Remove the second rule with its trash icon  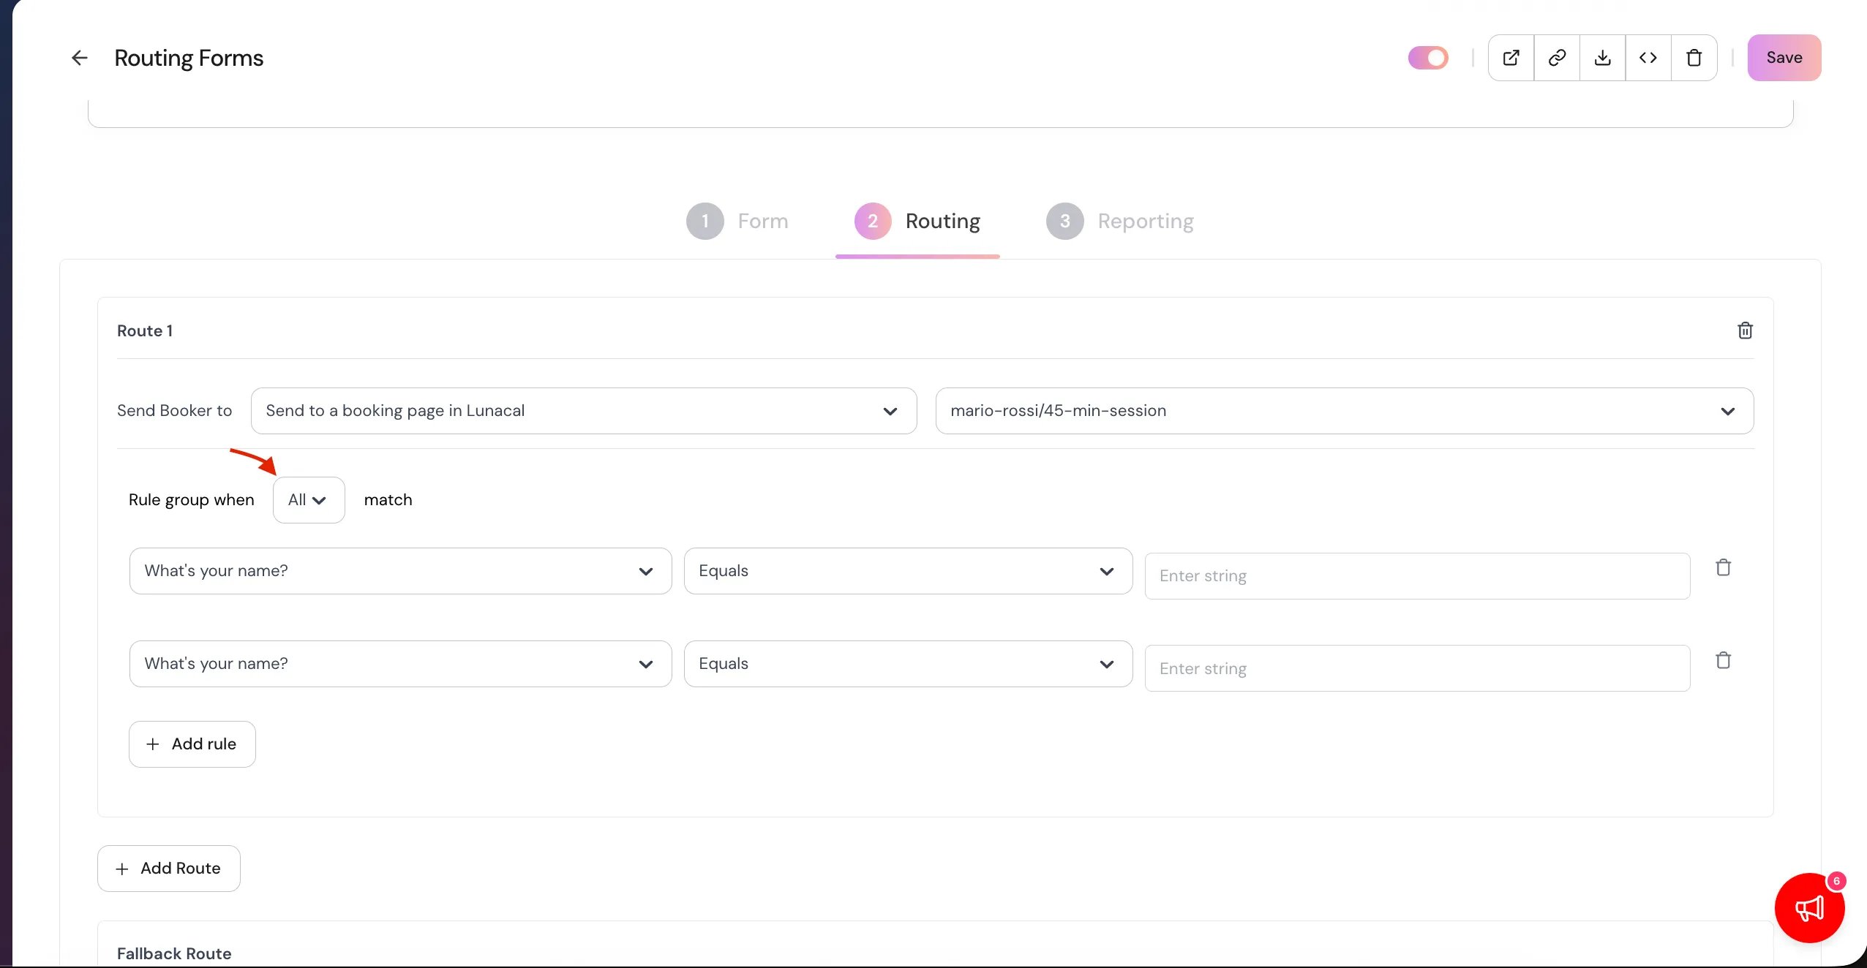1723,660
